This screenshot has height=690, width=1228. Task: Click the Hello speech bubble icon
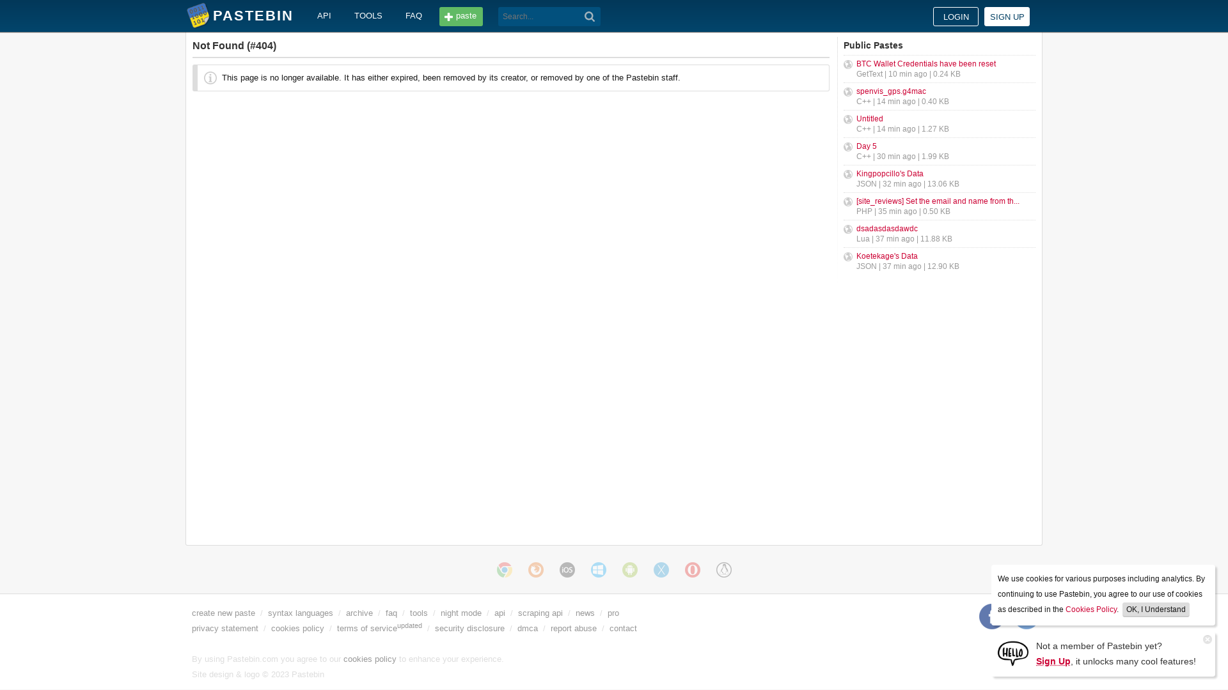[1013, 654]
